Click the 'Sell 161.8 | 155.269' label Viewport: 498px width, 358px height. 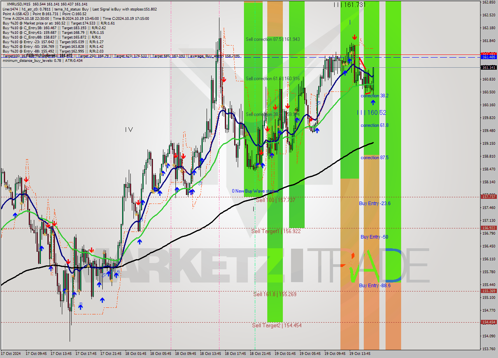275,294
